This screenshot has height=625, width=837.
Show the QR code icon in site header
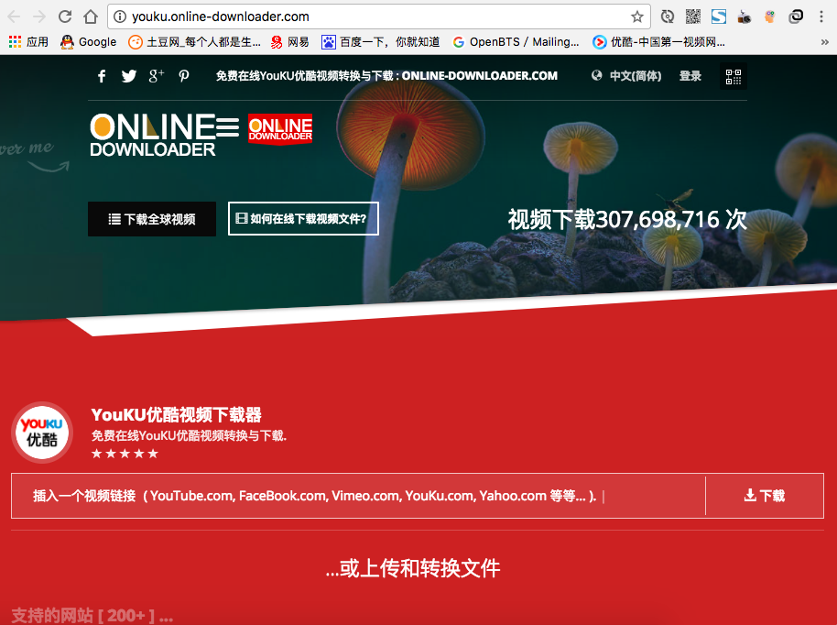click(734, 77)
